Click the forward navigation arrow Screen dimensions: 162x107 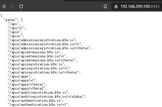[x=12, y=6]
